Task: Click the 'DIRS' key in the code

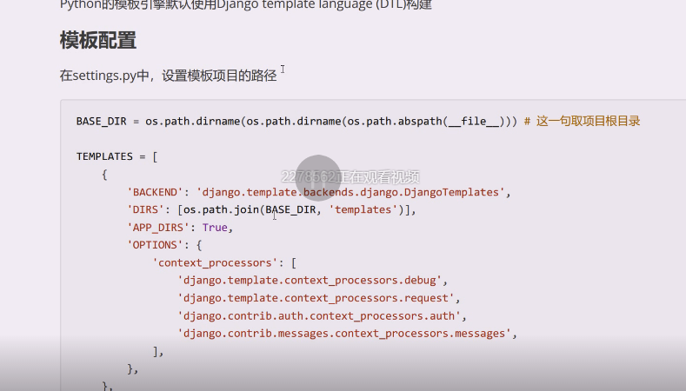Action: click(x=145, y=210)
